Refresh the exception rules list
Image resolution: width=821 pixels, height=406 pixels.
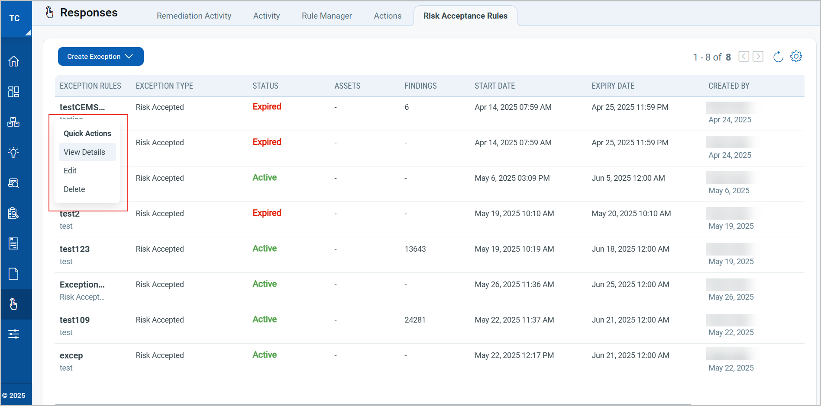pos(778,57)
